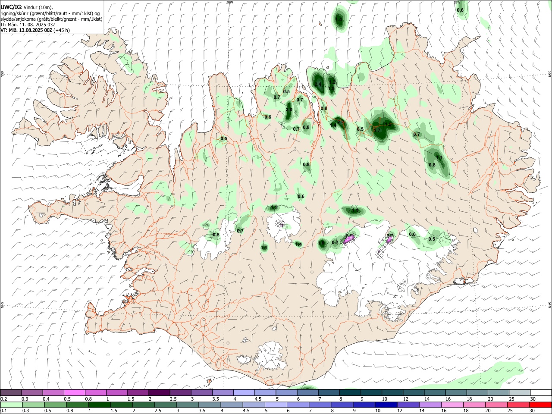This screenshot has width=552, height=414.
Task: Click the 'UWC/IG: Vindur (10m),' title text
Action: click(26, 6)
